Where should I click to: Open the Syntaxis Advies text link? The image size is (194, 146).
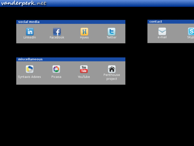point(29,77)
